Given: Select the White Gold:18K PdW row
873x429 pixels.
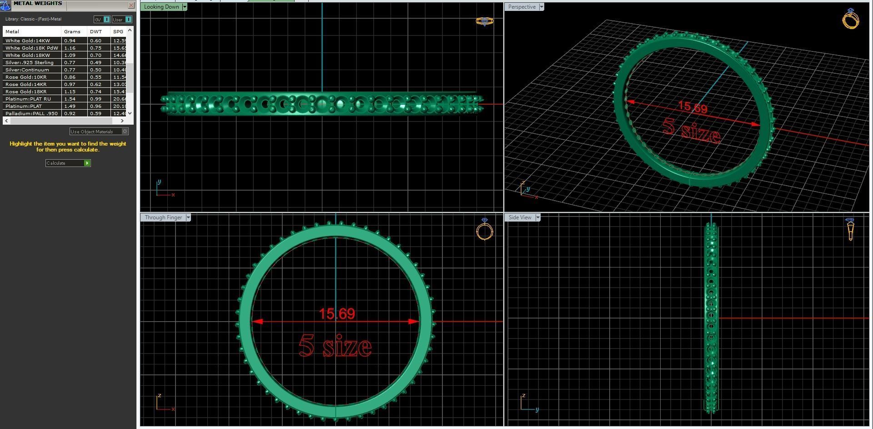Looking at the screenshot, I should (65, 48).
